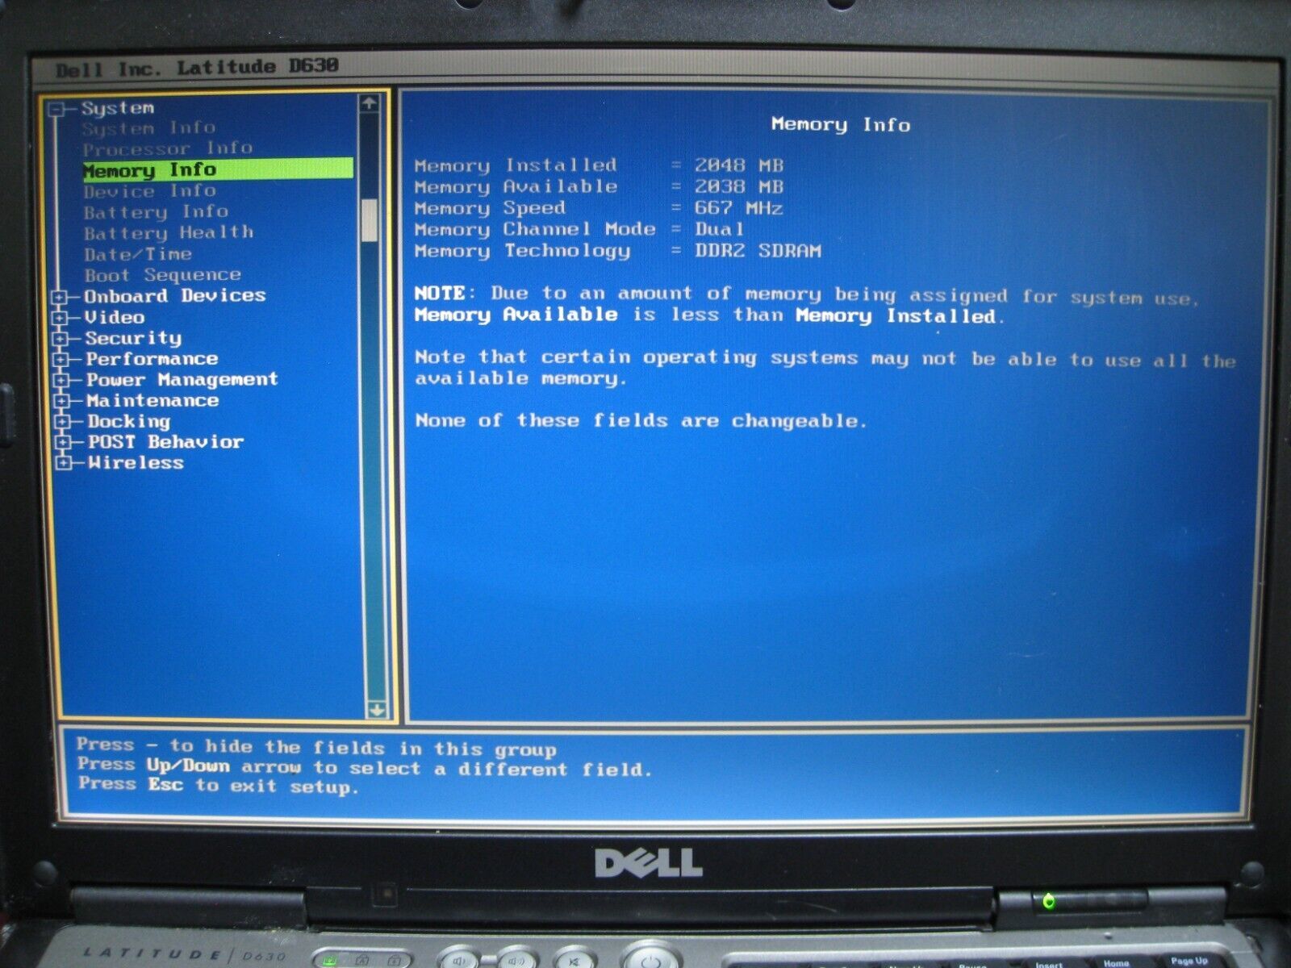Expand the POST Behavior group
Image resolution: width=1291 pixels, height=968 pixels.
63,443
